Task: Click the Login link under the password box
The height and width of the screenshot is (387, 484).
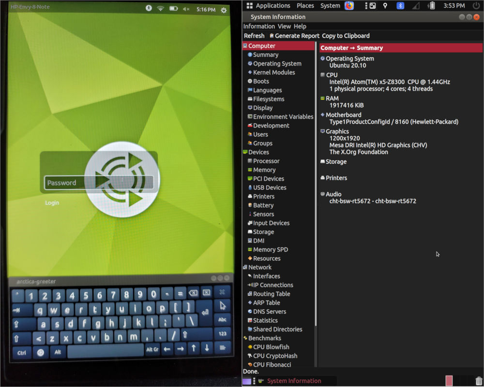Action: tap(52, 203)
